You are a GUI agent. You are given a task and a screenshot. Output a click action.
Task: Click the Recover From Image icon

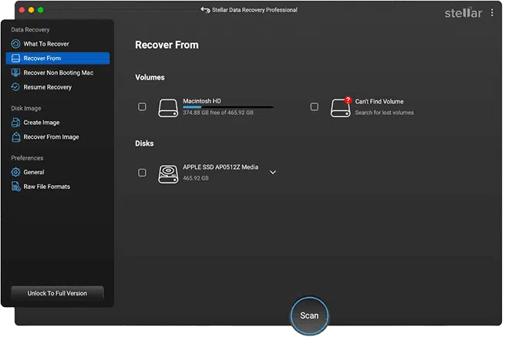[x=15, y=137]
